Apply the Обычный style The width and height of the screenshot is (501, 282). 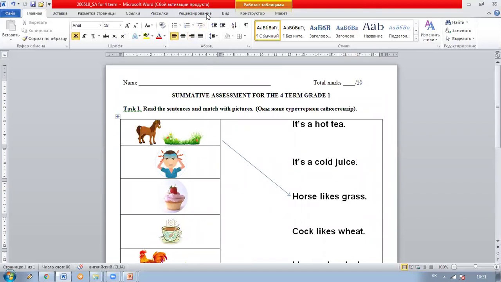tap(268, 31)
